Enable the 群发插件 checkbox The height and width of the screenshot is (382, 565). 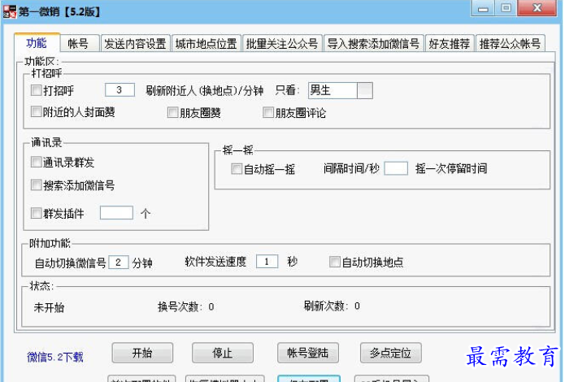click(x=36, y=213)
